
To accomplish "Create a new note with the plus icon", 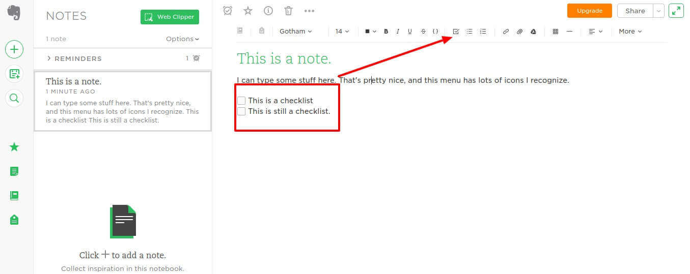I will click(x=14, y=49).
